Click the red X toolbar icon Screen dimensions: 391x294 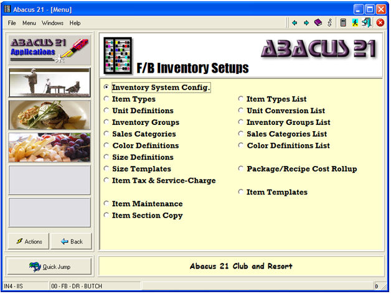coord(380,23)
